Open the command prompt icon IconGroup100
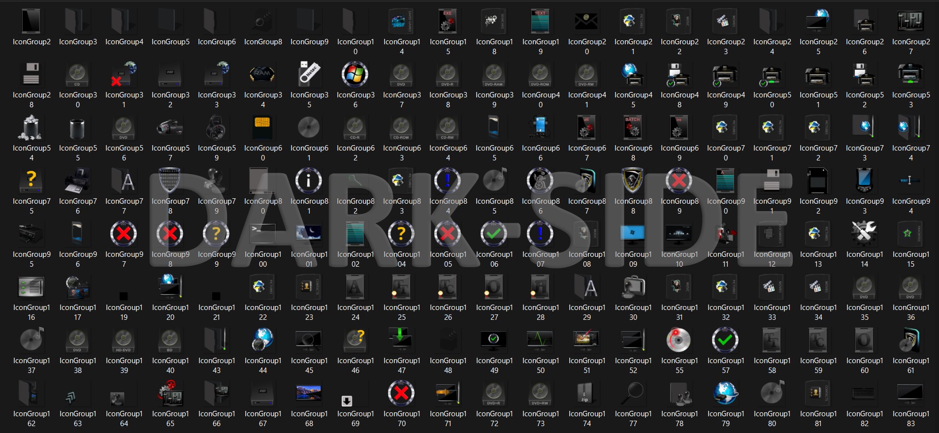Image resolution: width=939 pixels, height=433 pixels. pyautogui.click(x=262, y=234)
